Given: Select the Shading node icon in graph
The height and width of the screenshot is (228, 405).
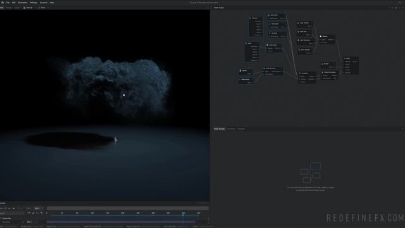Looking at the screenshot, I should click(321, 37).
